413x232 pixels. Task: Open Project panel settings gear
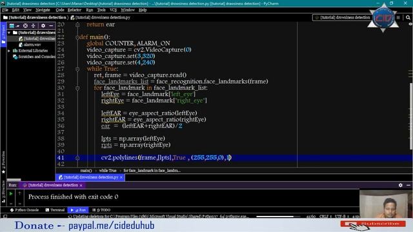pyautogui.click(x=43, y=26)
